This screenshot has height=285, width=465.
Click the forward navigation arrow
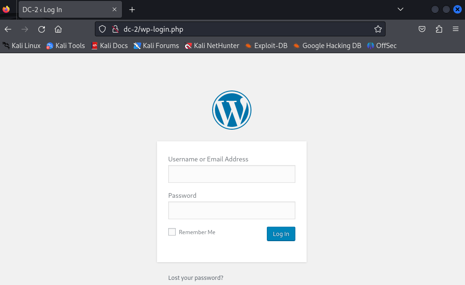[x=25, y=29]
